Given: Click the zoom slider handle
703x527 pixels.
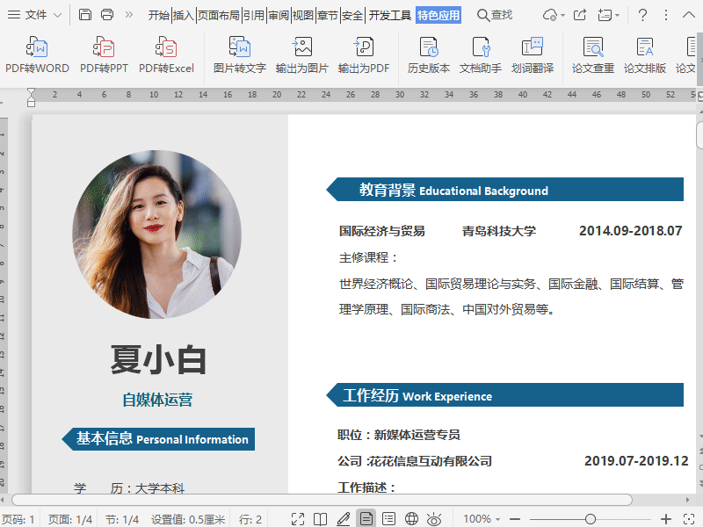Looking at the screenshot, I should (591, 519).
